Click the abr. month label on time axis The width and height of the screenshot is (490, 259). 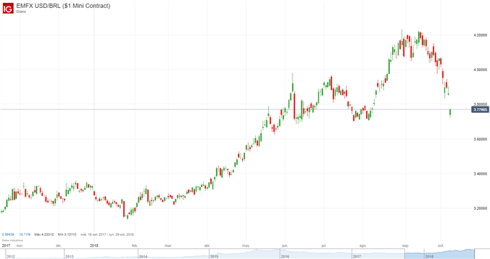coord(208,246)
